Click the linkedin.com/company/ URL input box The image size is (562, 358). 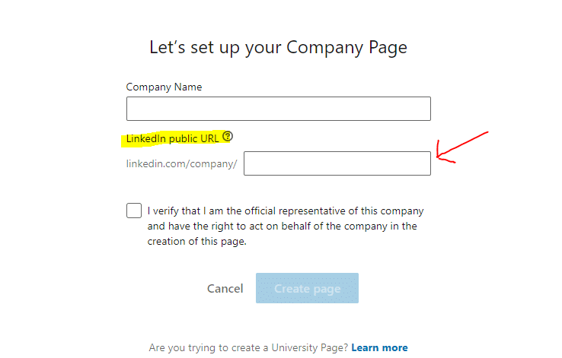(337, 163)
